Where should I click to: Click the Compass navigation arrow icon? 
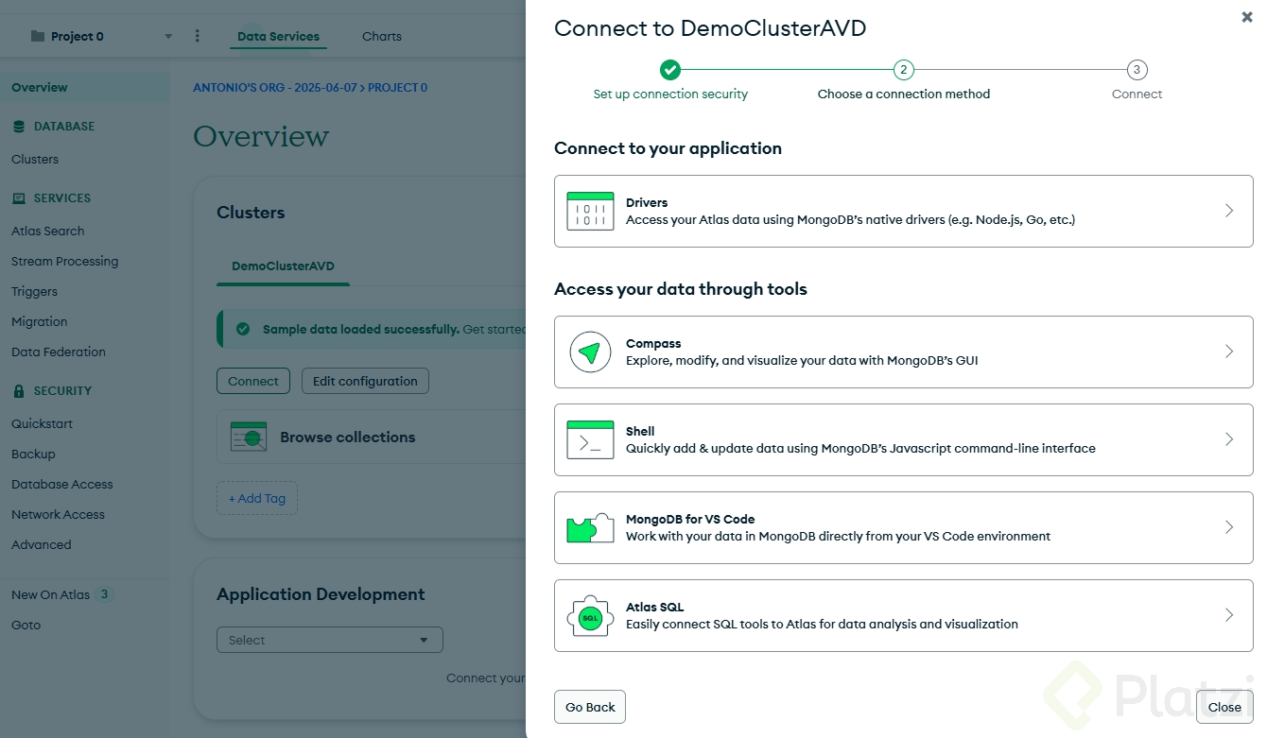pyautogui.click(x=590, y=352)
